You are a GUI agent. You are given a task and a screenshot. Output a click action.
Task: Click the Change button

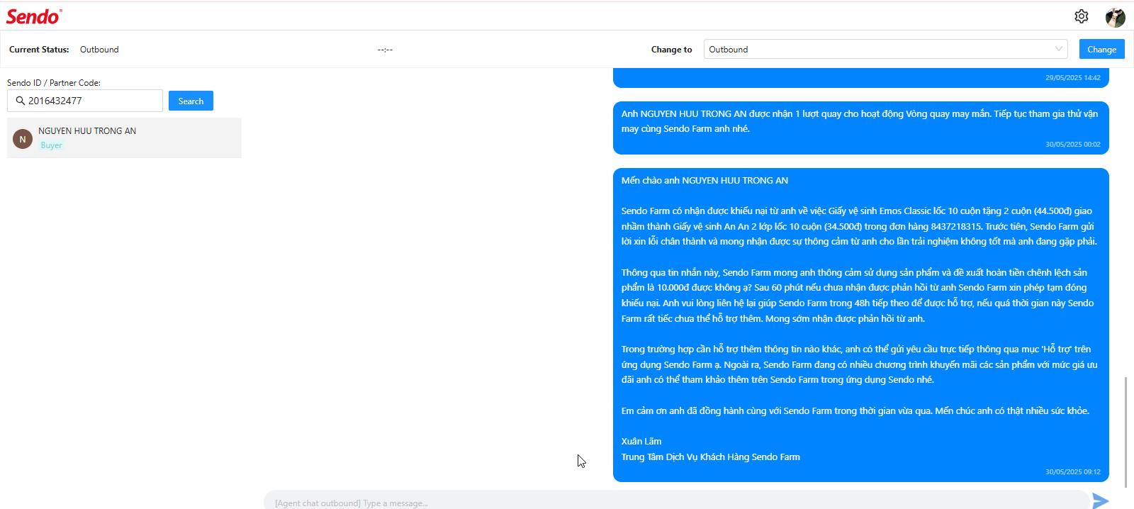point(1101,49)
